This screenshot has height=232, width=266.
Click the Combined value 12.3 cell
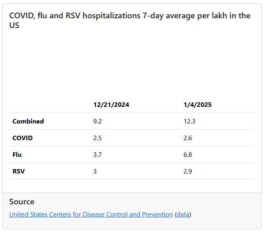click(190, 121)
